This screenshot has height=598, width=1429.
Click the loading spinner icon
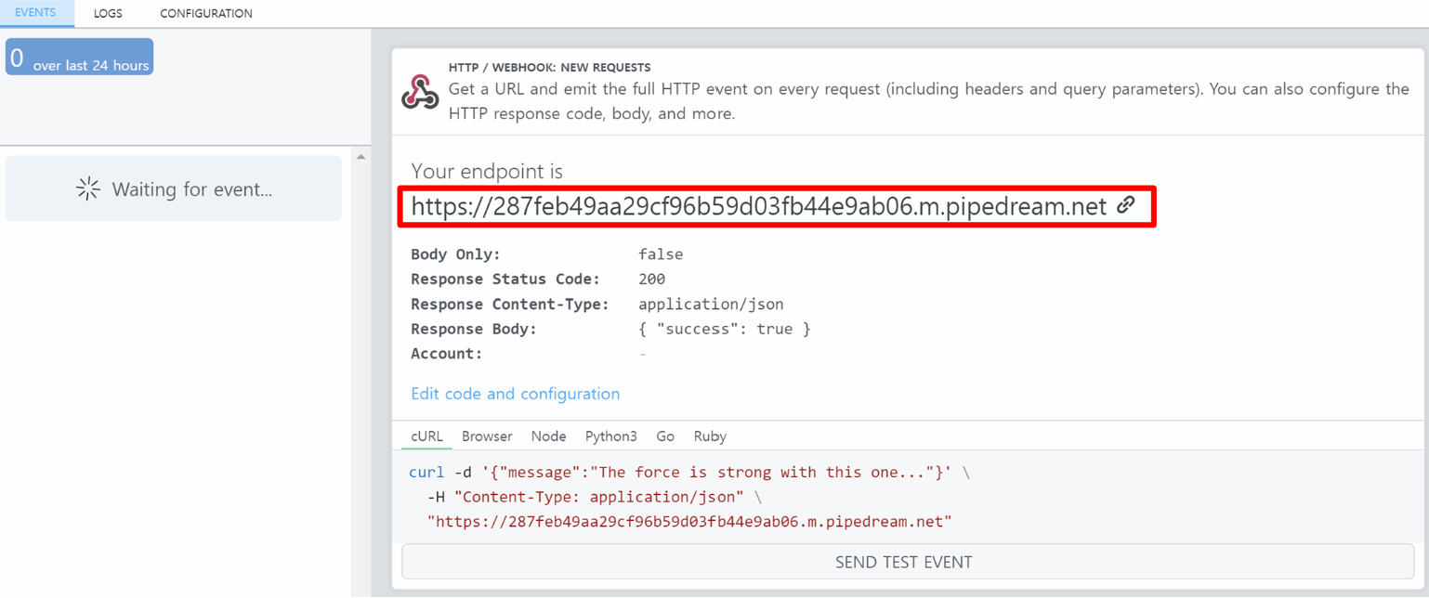[88, 189]
